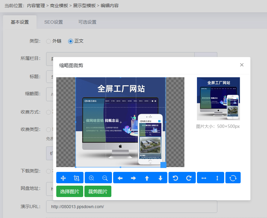Move image left with arrow icon

point(120,178)
